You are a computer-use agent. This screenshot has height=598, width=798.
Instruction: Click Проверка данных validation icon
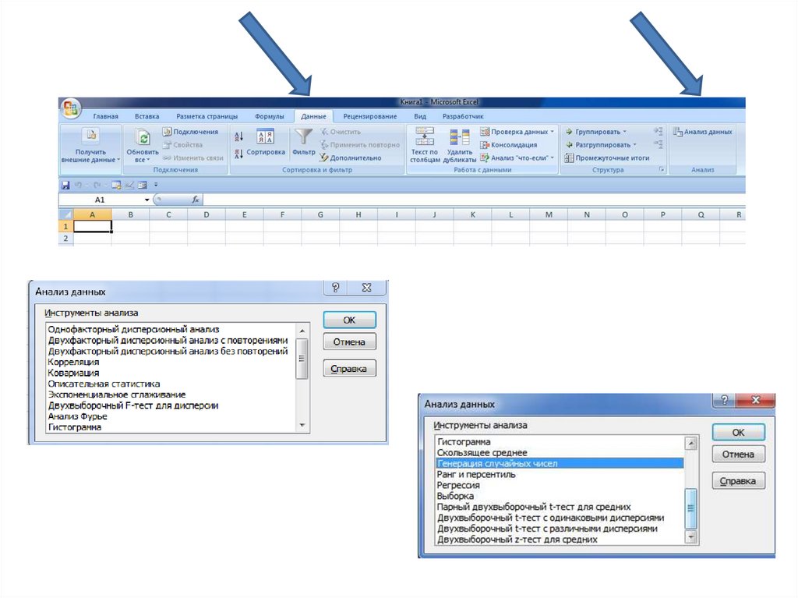pyautogui.click(x=485, y=132)
